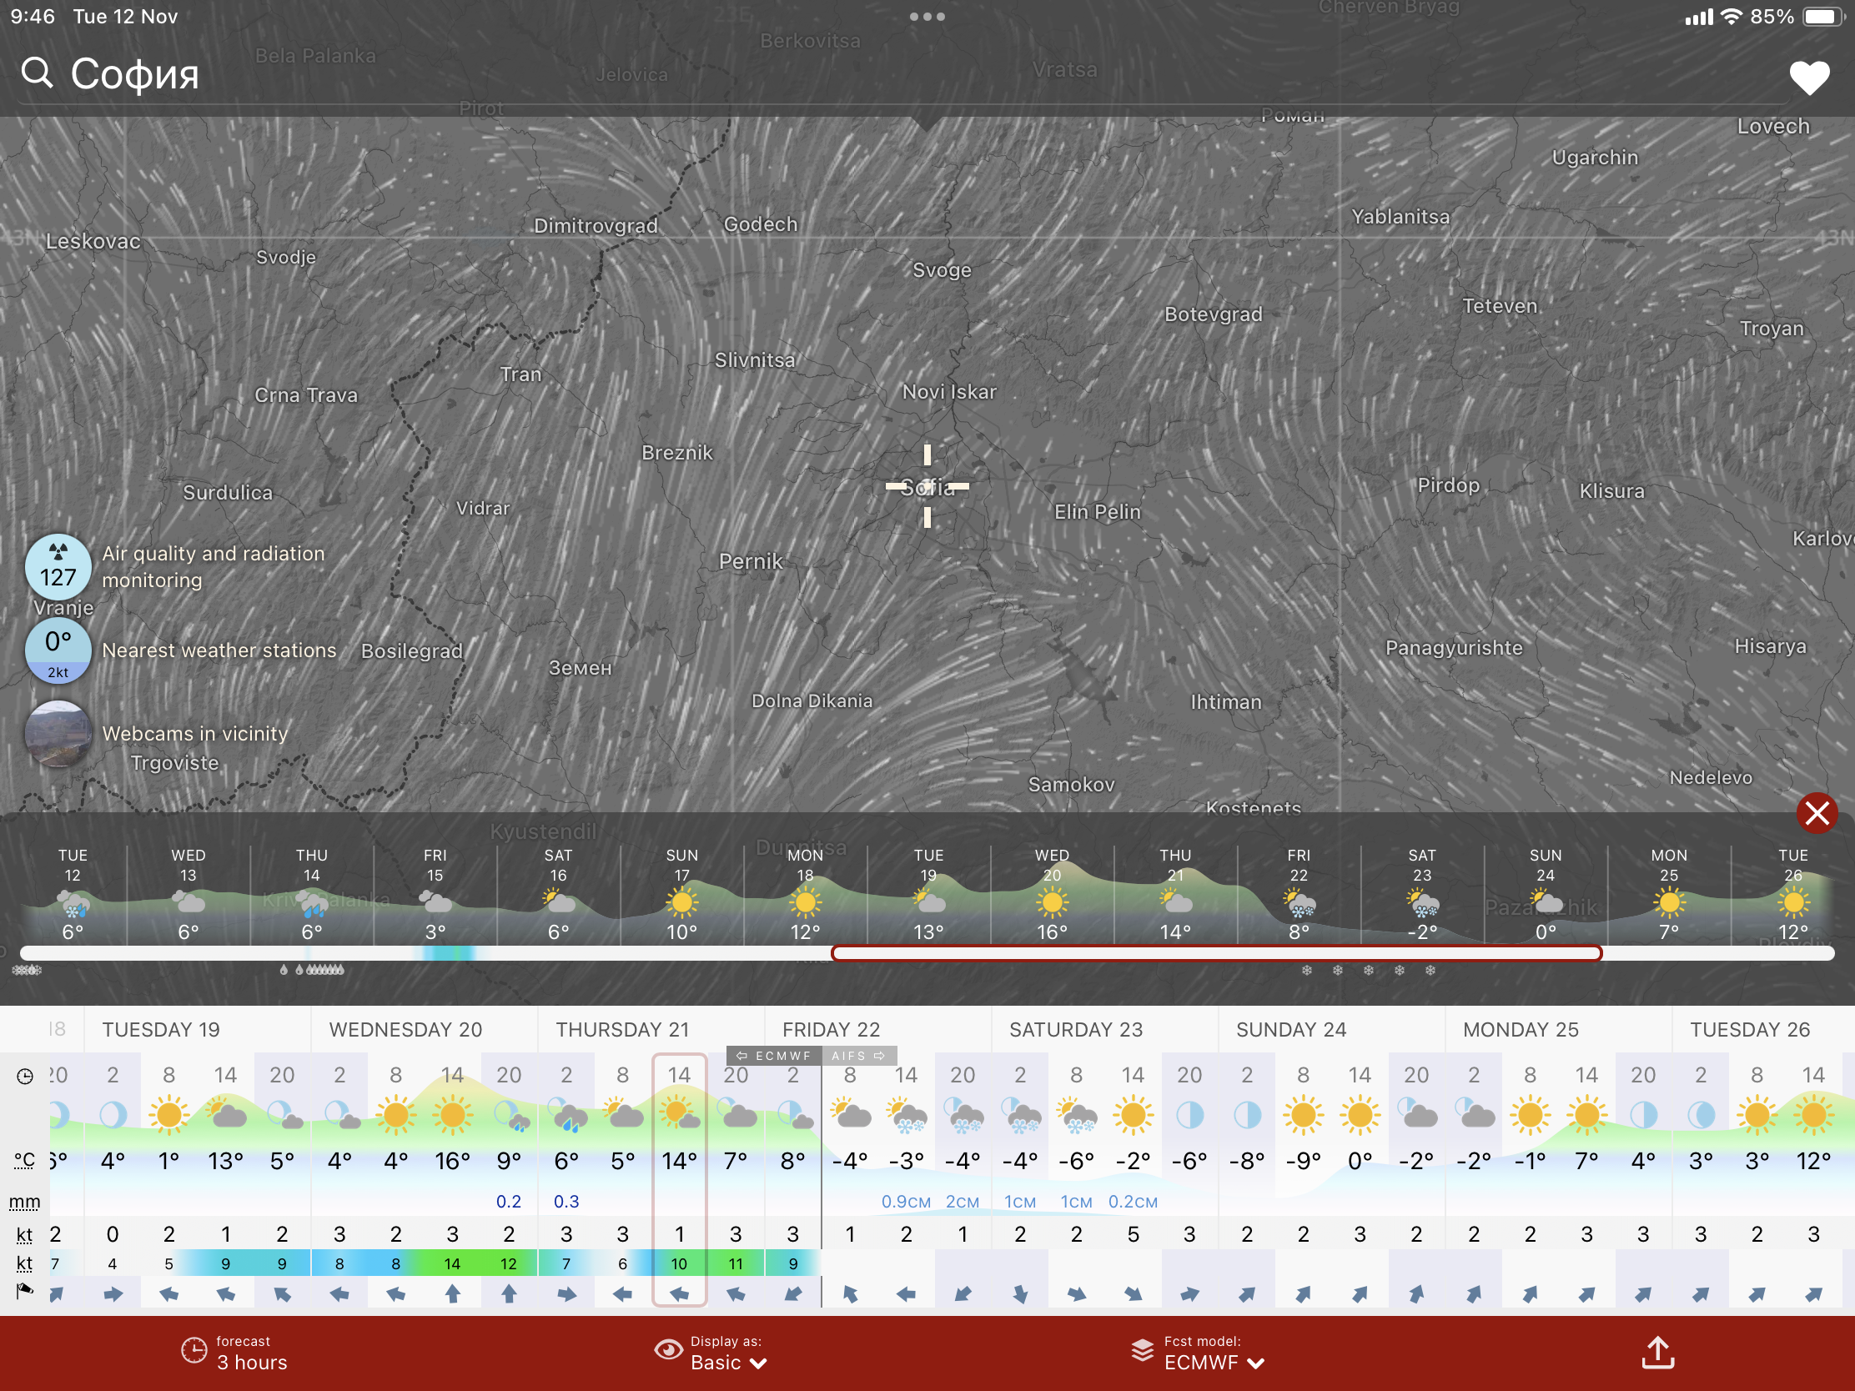Click the 0.9см snowfall value
1855x1391 pixels.
click(906, 1202)
